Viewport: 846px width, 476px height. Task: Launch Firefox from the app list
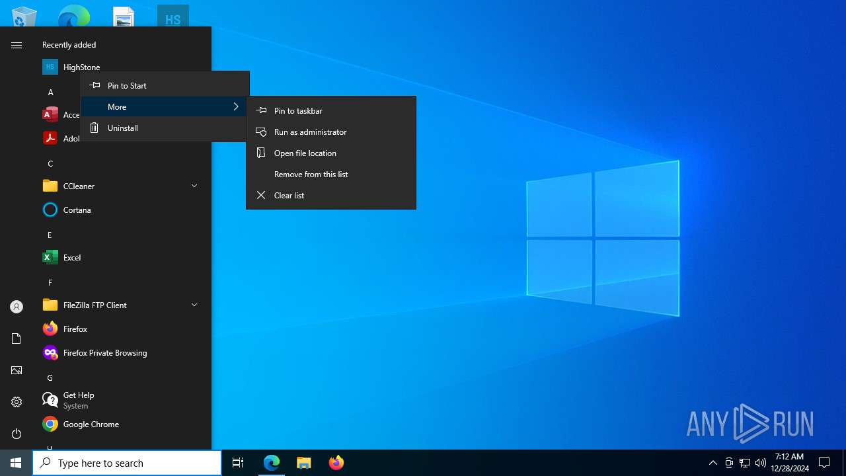(x=122, y=329)
